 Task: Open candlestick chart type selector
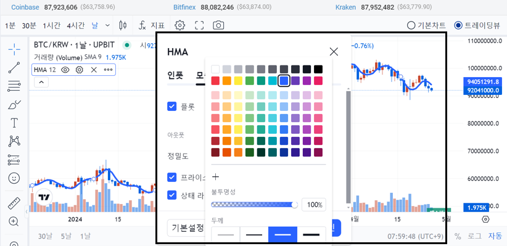point(123,25)
